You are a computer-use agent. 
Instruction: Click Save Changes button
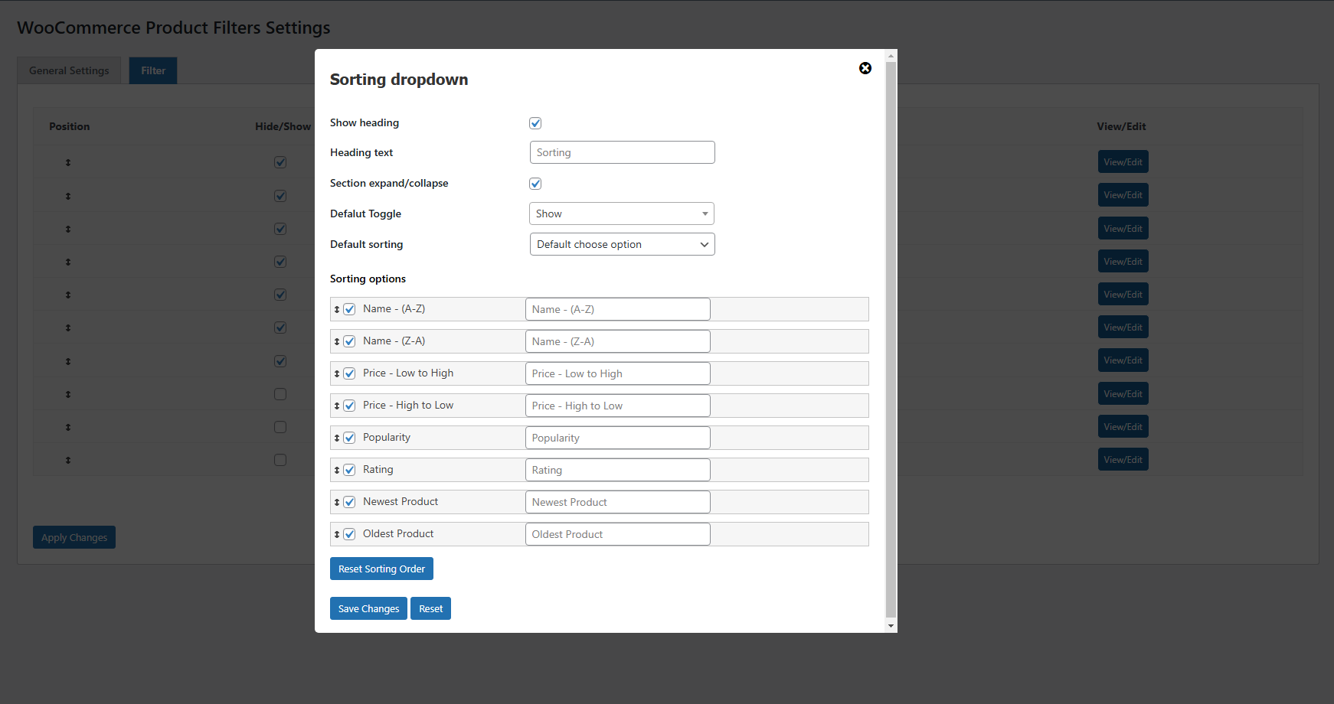click(368, 608)
